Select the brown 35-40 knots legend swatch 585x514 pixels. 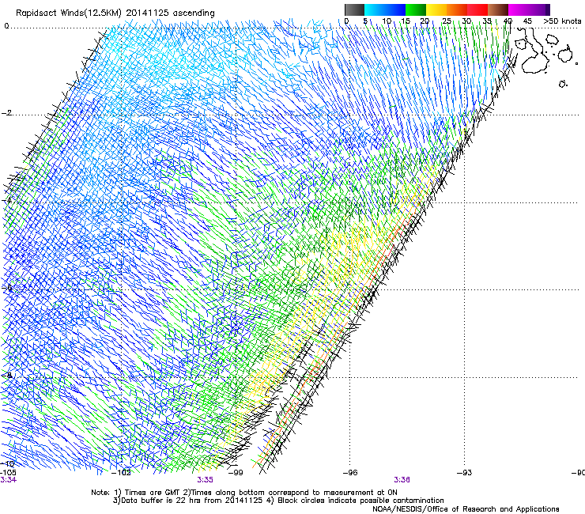(x=498, y=9)
